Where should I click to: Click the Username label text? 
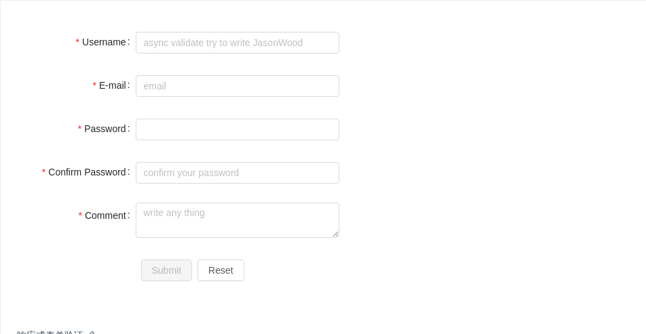click(104, 42)
